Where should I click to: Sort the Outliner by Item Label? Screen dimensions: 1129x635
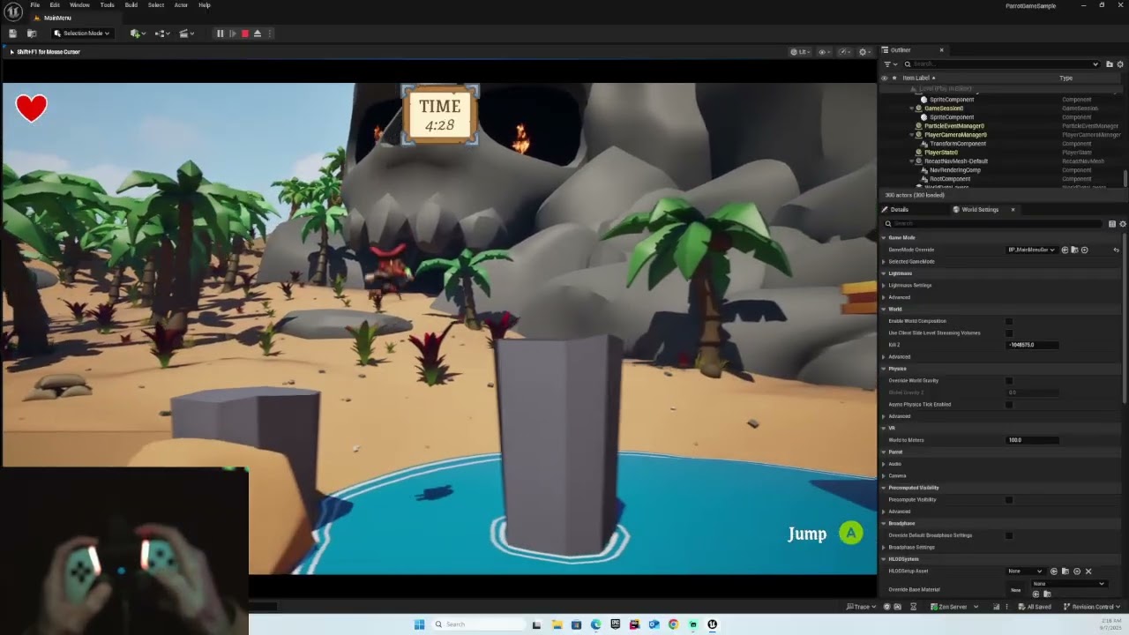(917, 78)
